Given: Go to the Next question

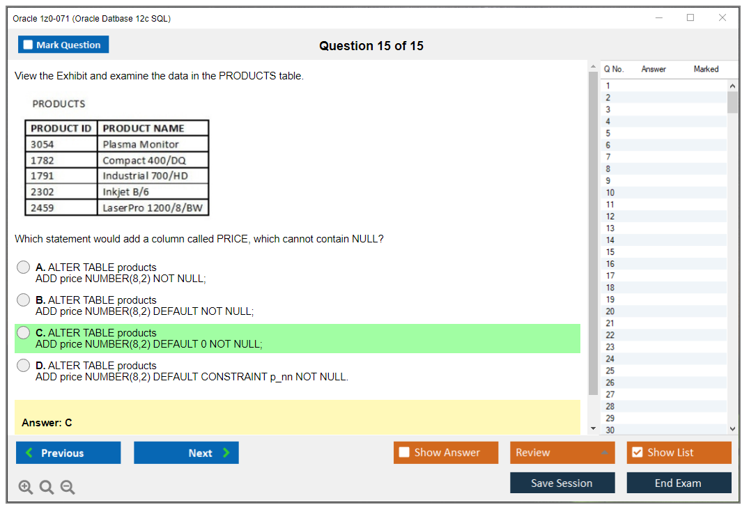Looking at the screenshot, I should point(186,453).
